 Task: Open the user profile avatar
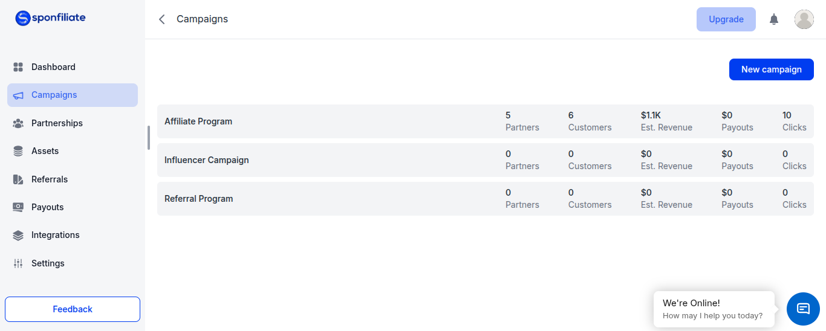tap(804, 19)
